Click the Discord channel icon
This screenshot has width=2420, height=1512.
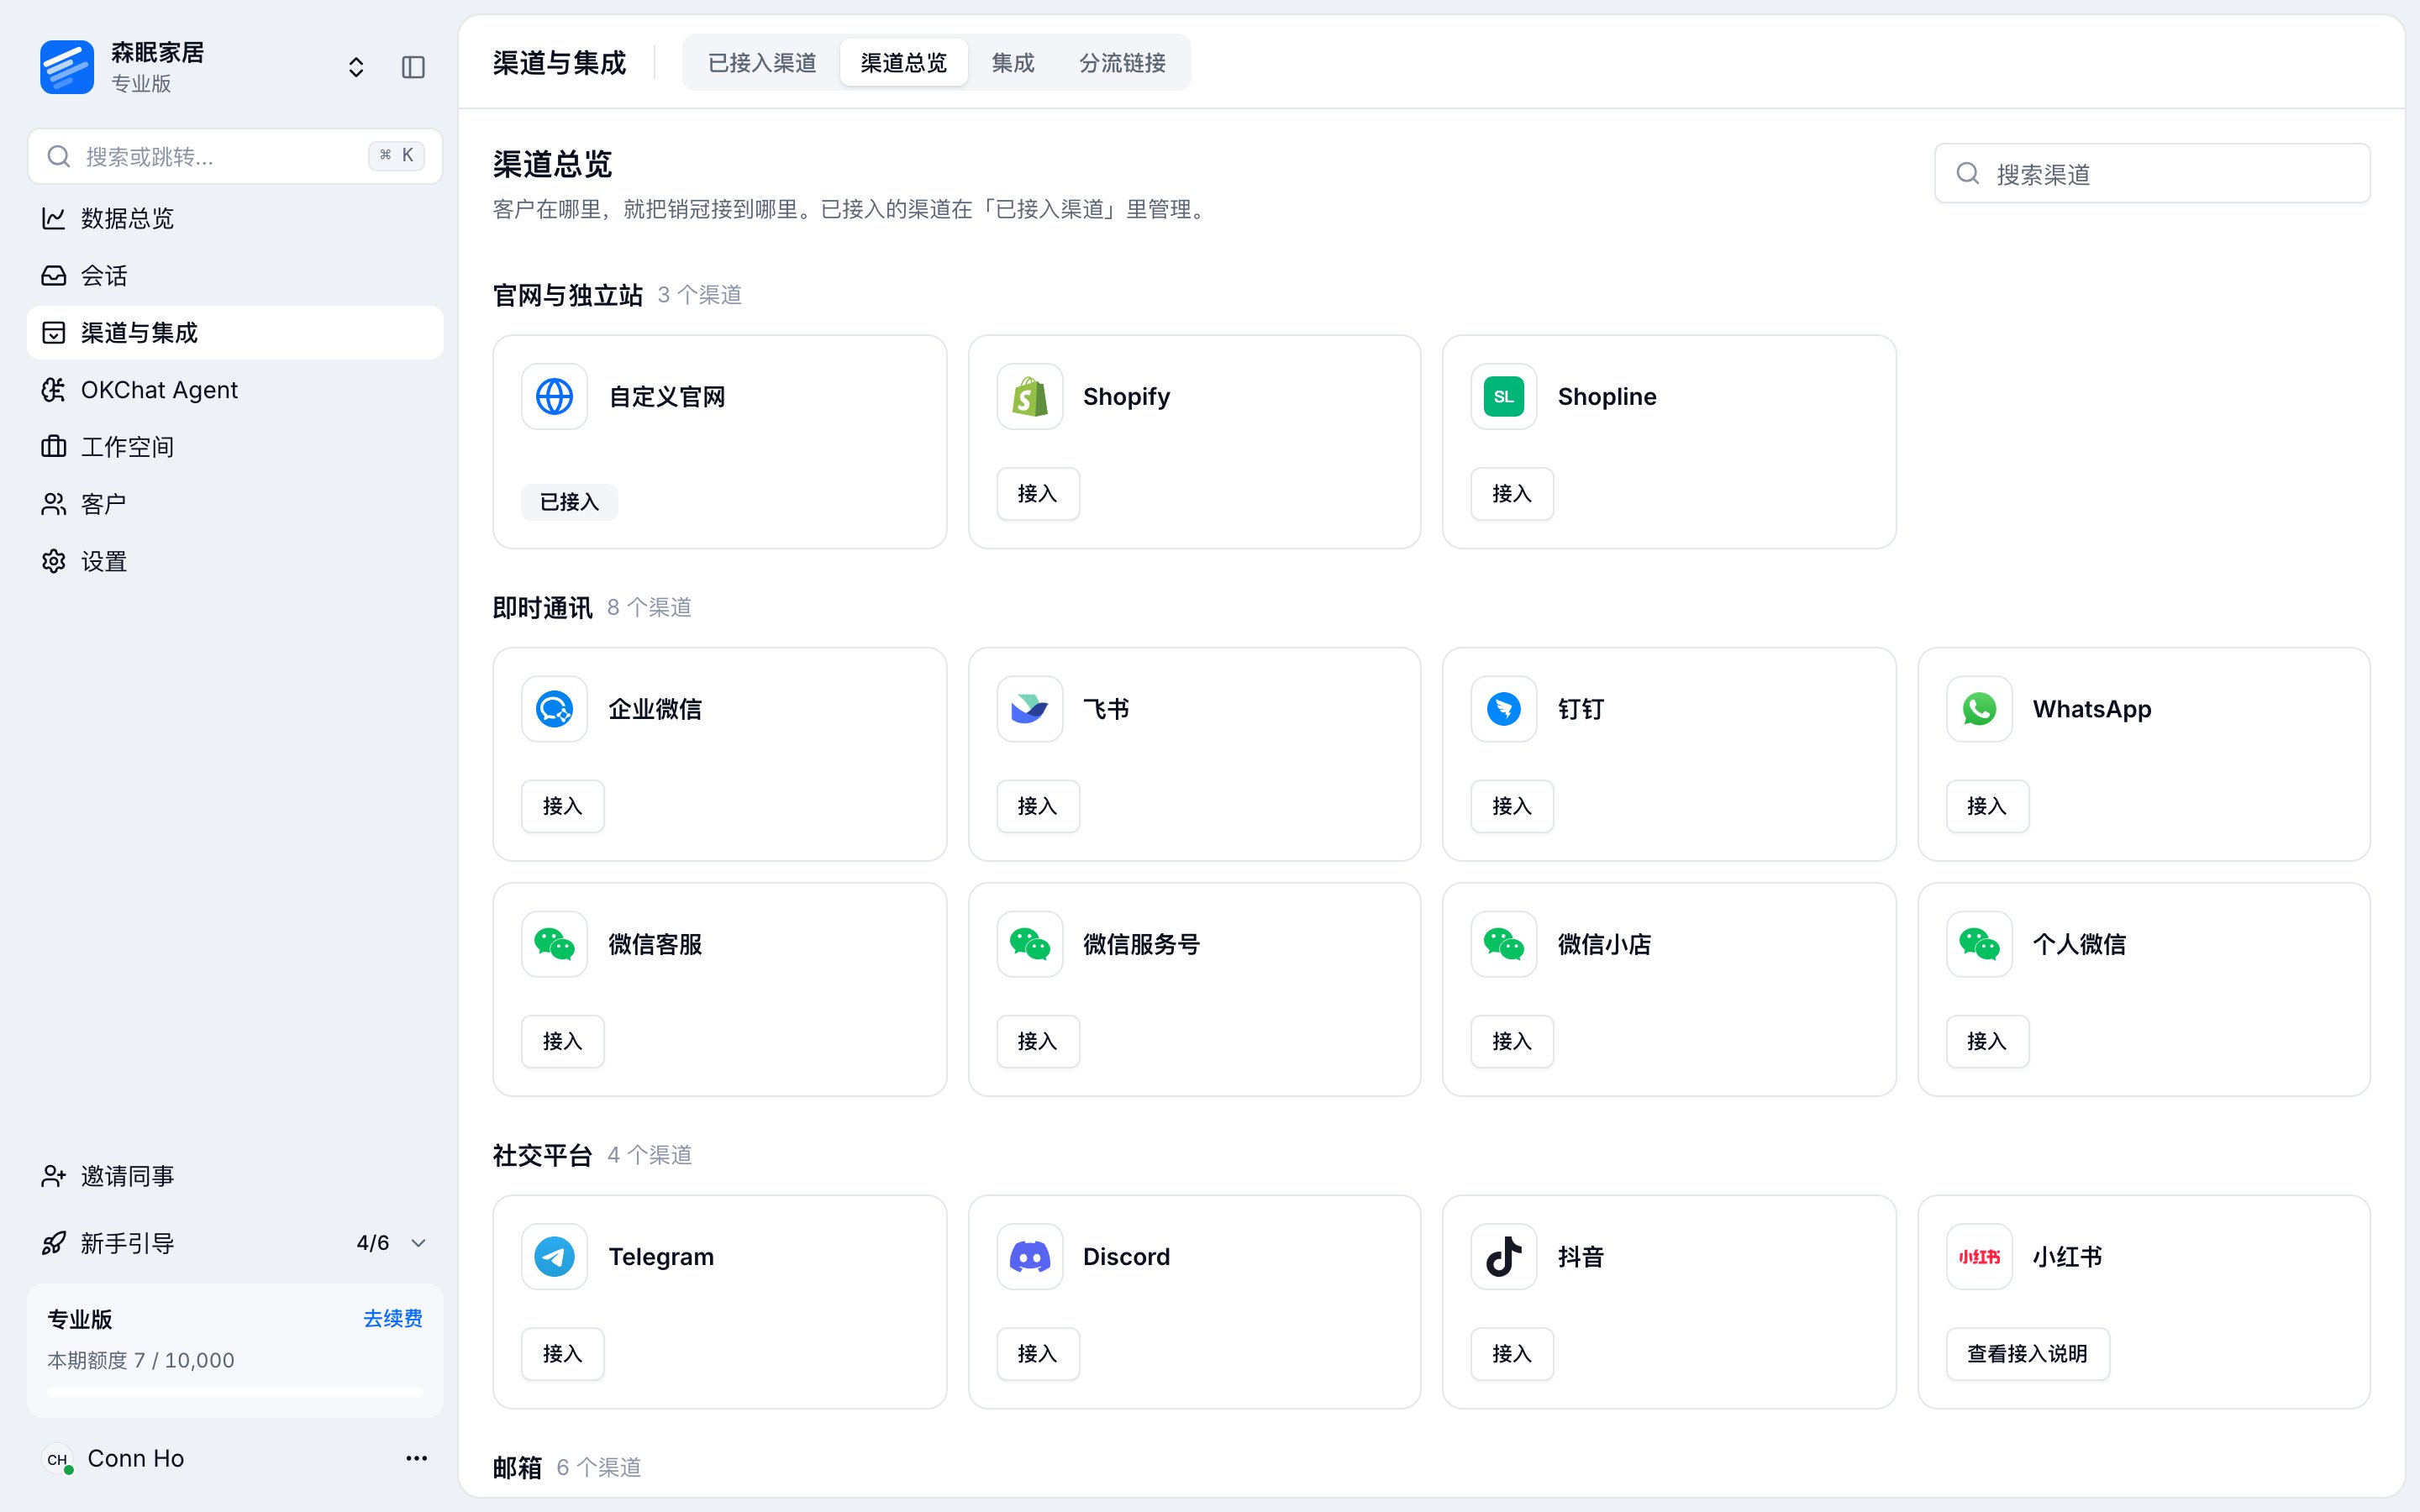click(x=1029, y=1257)
